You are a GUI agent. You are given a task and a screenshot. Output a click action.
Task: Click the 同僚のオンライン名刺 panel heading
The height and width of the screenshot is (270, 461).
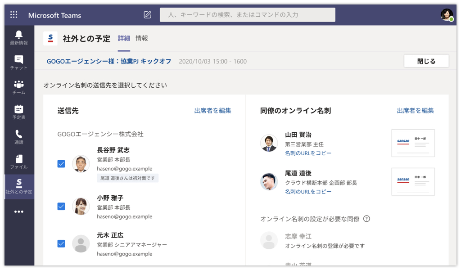tap(295, 110)
